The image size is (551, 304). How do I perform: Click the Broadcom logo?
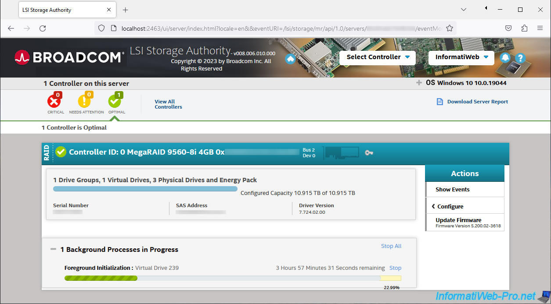tap(69, 57)
